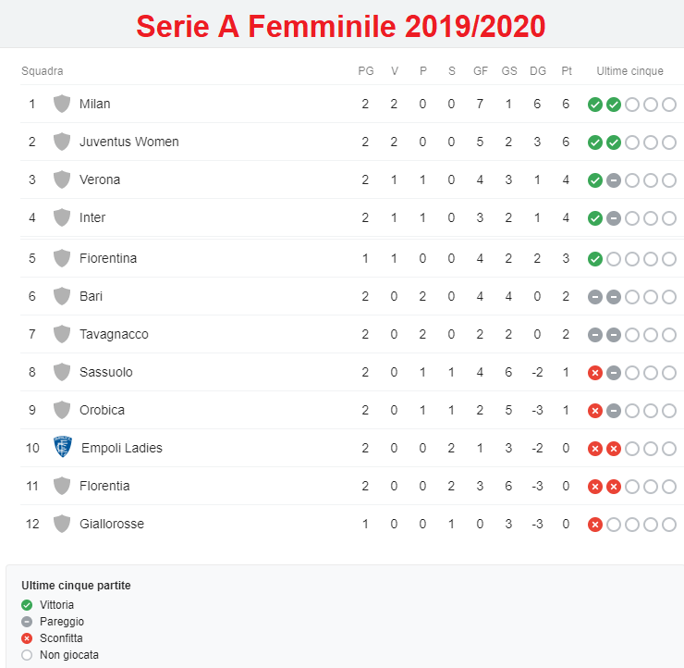The width and height of the screenshot is (684, 668).
Task: Click the red Sconfitta legend icon
Action: 27,638
